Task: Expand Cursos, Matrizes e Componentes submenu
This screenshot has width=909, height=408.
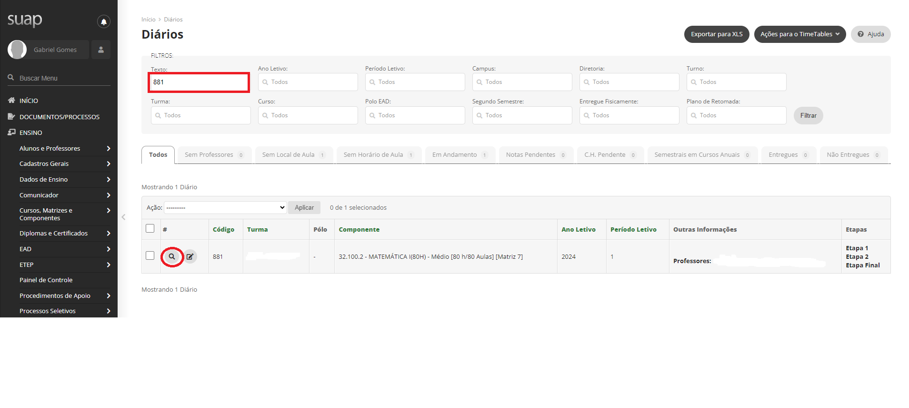Action: pyautogui.click(x=65, y=214)
